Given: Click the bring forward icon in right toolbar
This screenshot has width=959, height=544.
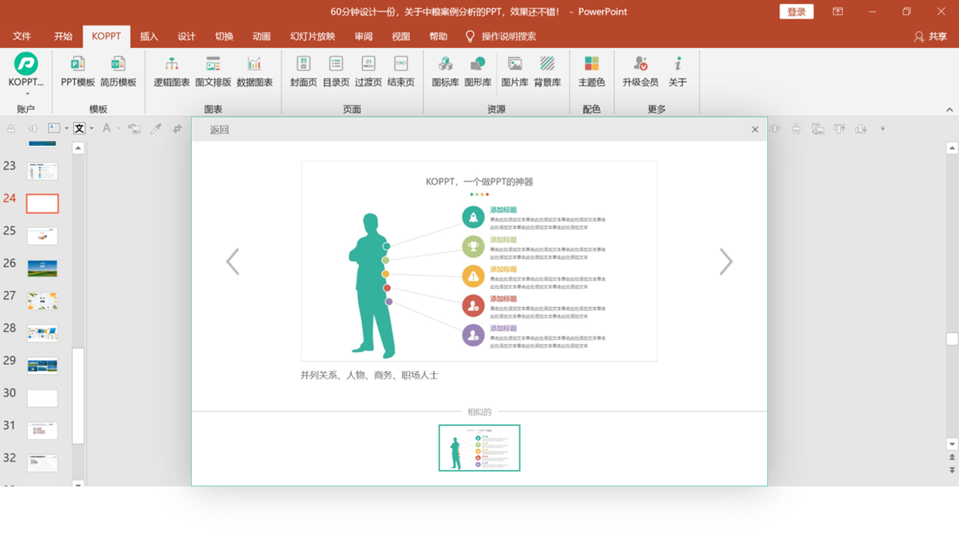Looking at the screenshot, I should click(839, 129).
